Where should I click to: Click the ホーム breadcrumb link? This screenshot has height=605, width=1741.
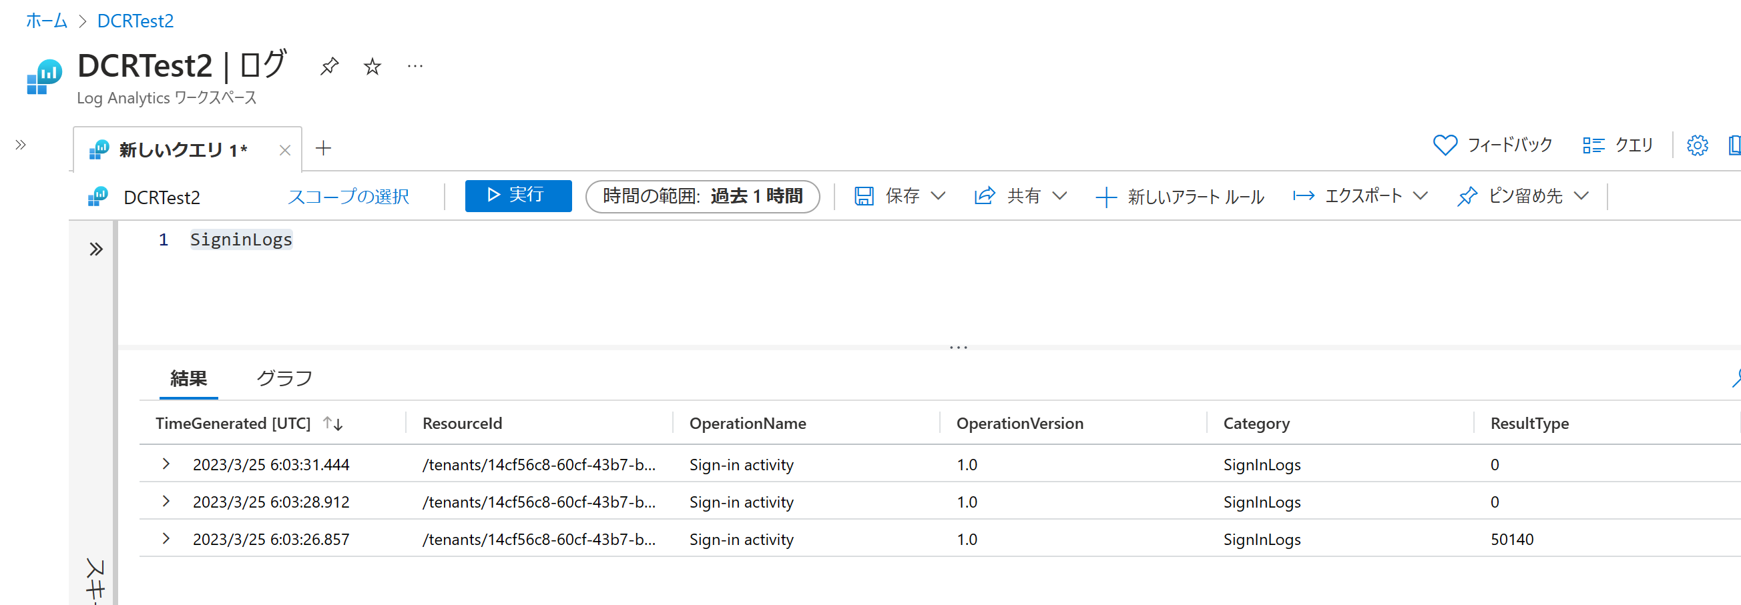tap(47, 21)
